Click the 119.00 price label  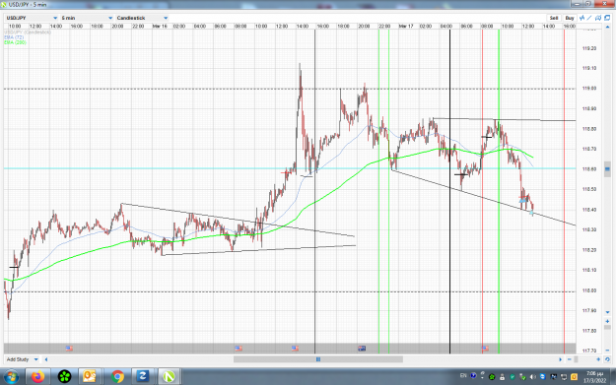[588, 89]
